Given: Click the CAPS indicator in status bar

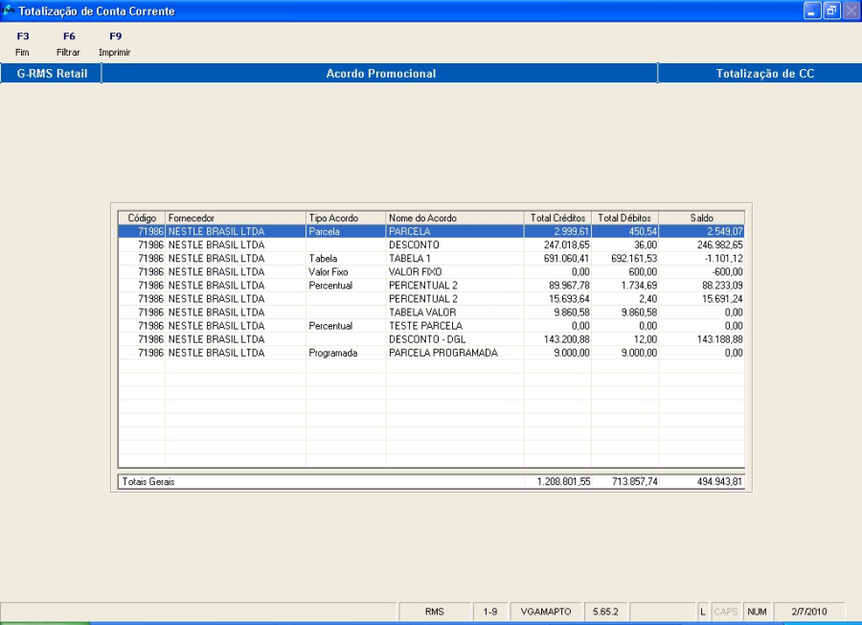Looking at the screenshot, I should pyautogui.click(x=725, y=612).
